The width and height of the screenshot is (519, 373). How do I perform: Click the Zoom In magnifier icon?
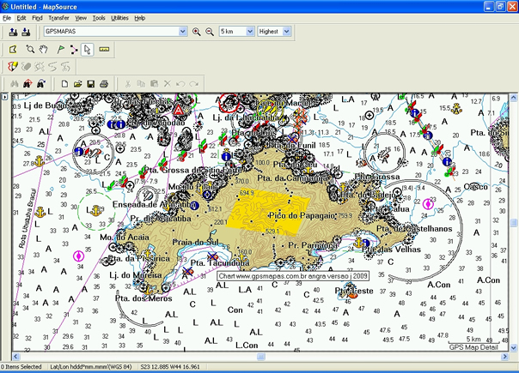pyautogui.click(x=196, y=32)
